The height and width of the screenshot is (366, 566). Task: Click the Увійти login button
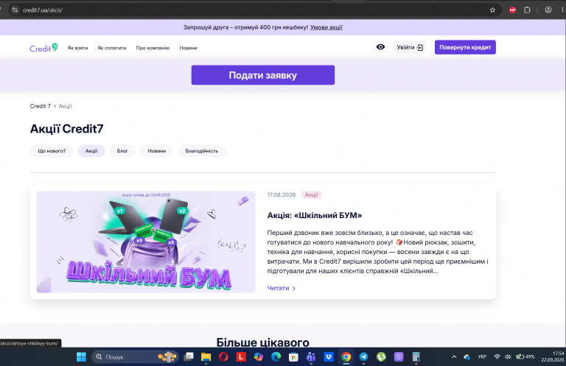point(410,47)
